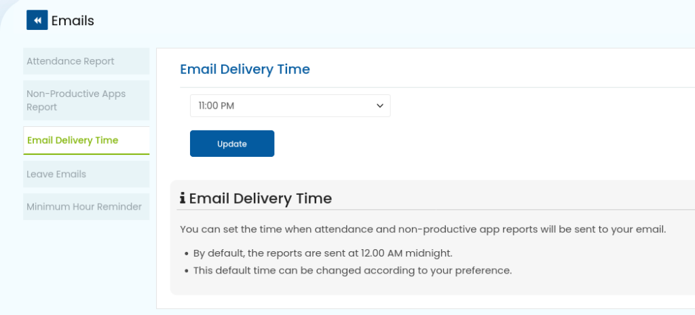Click the bullet about changing default time
This screenshot has width=695, height=315.
[352, 270]
